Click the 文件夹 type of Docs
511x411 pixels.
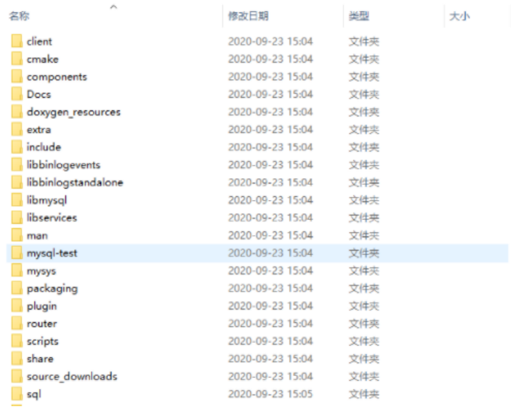coord(364,94)
